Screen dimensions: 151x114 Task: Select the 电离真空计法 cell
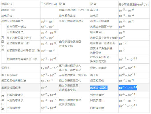pyautogui.click(x=15, y=32)
